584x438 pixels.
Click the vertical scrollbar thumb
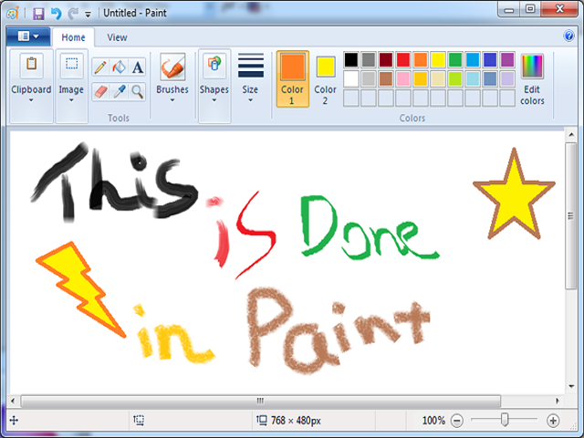tap(570, 215)
